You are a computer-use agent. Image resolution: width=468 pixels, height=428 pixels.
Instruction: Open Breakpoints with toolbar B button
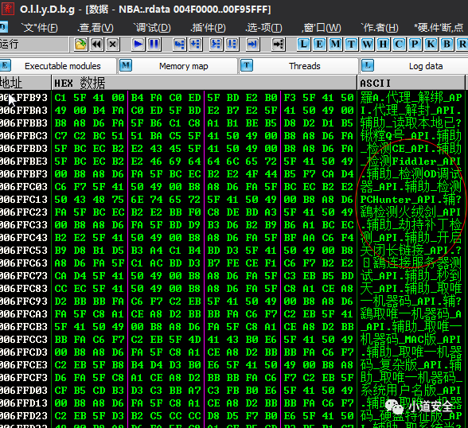tap(447, 45)
